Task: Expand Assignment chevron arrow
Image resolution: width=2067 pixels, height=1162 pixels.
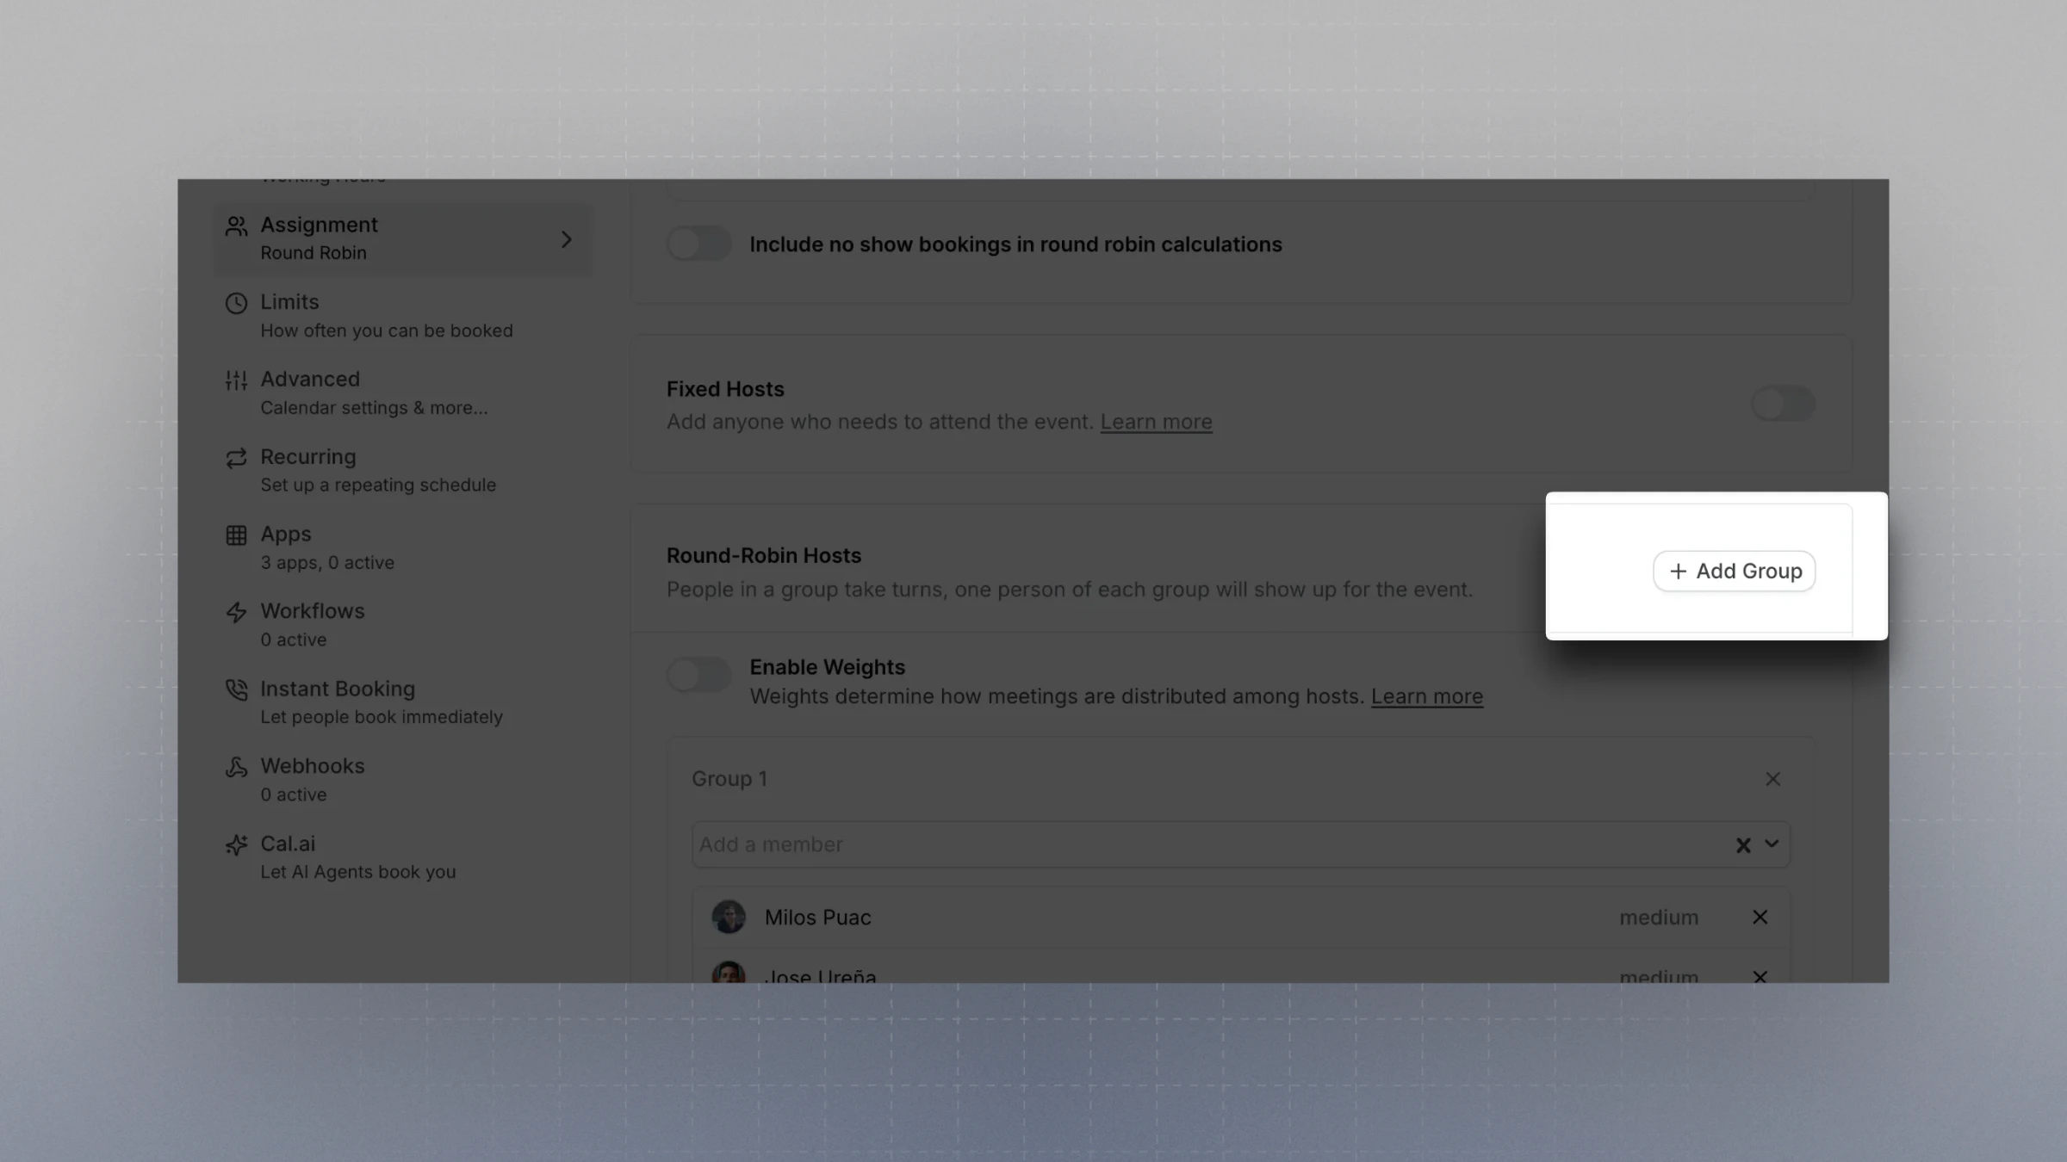Action: (566, 239)
